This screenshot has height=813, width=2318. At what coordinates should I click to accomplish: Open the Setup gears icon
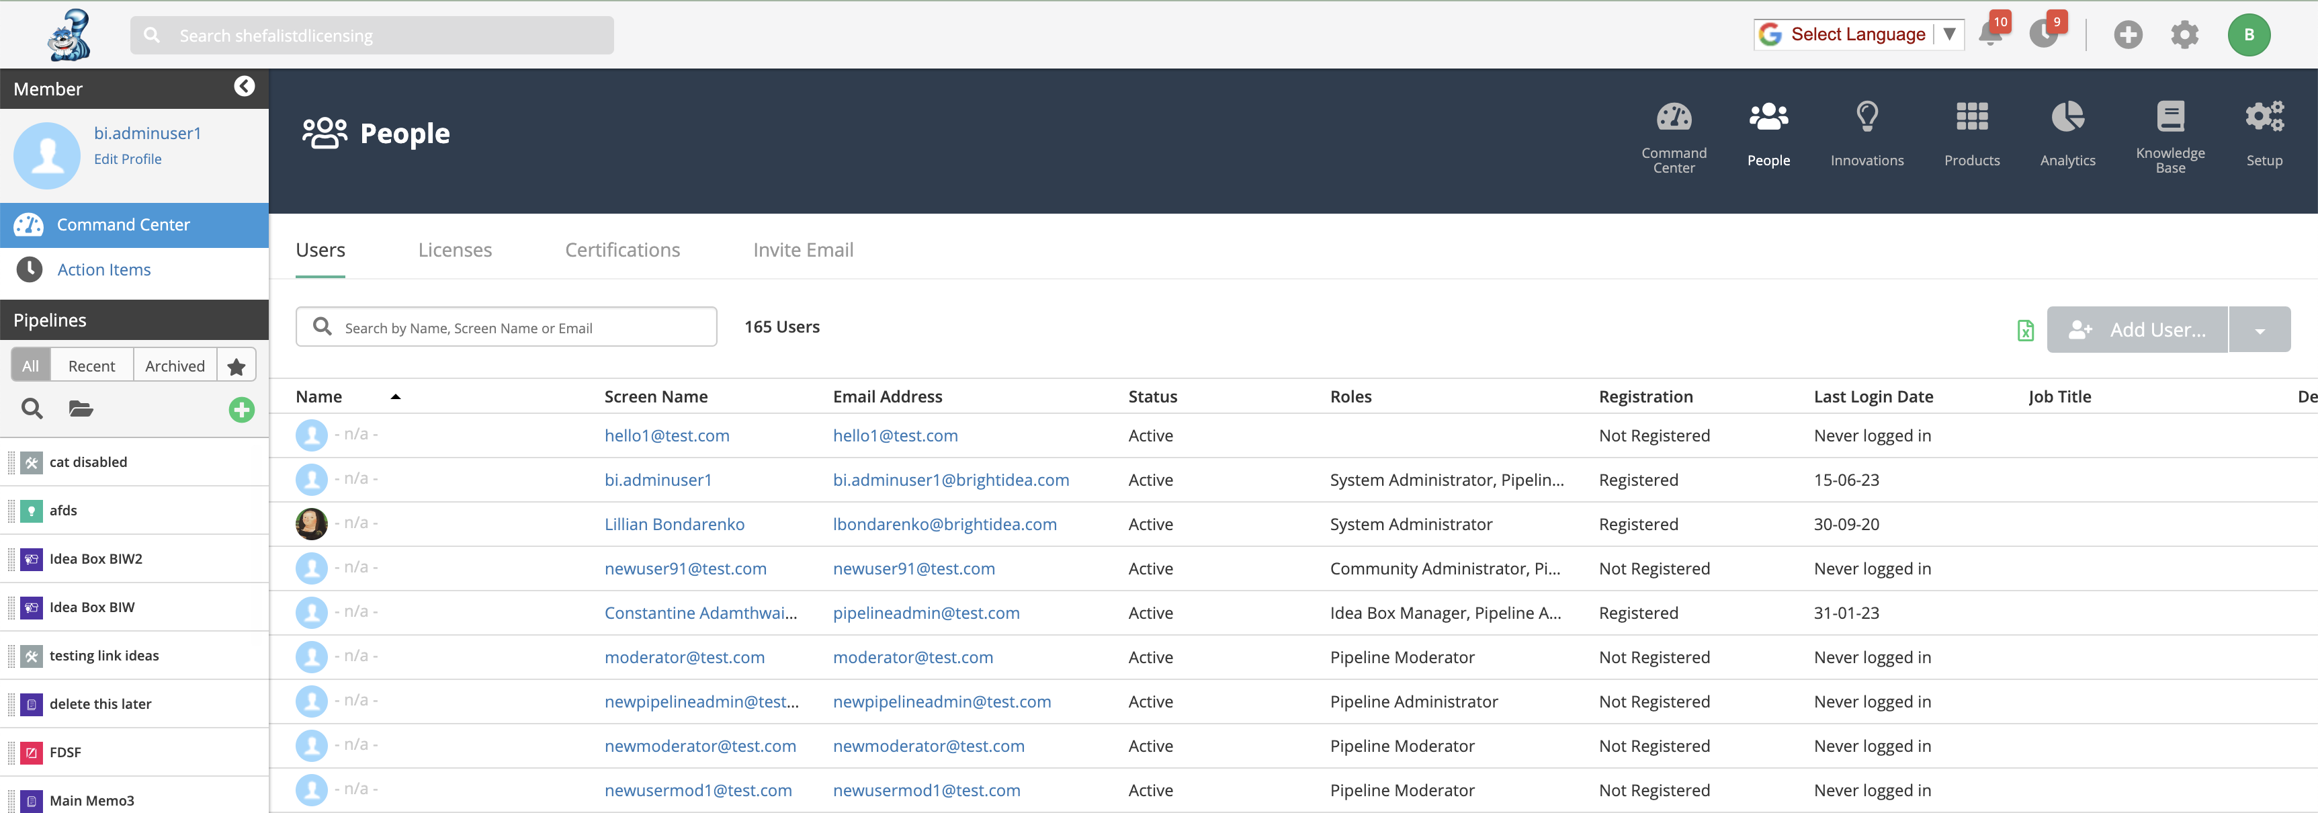2264,117
